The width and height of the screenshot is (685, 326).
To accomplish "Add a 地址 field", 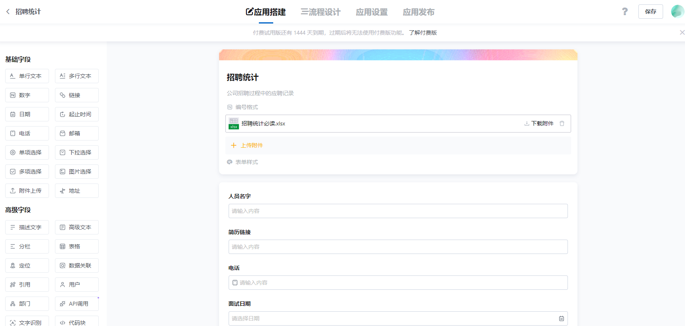I will point(77,191).
